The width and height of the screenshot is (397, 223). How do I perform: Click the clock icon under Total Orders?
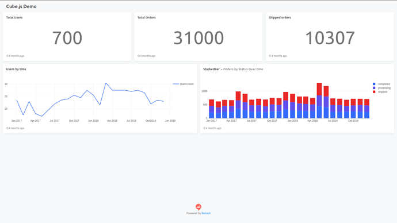(x=139, y=56)
